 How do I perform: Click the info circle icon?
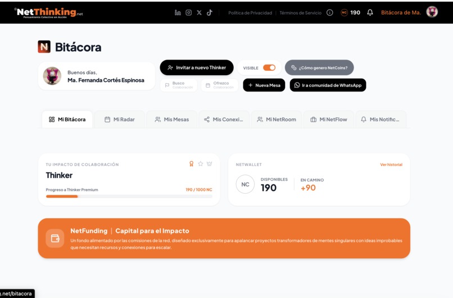[330, 12]
